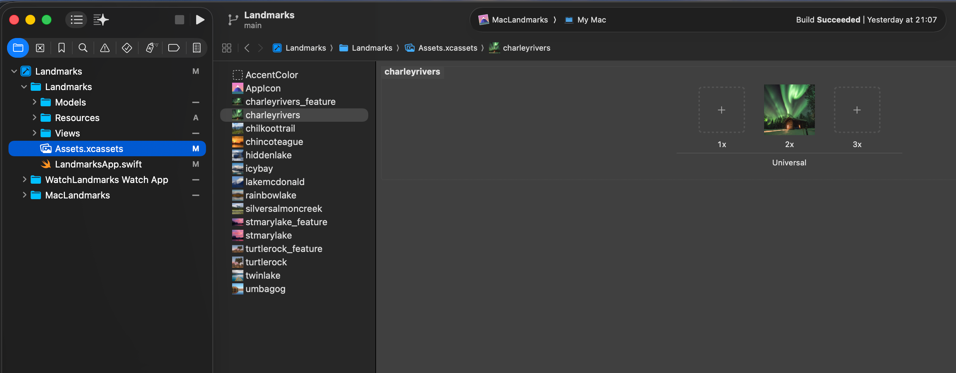Open the Breakpoint navigator
This screenshot has width=956, height=373.
(174, 48)
